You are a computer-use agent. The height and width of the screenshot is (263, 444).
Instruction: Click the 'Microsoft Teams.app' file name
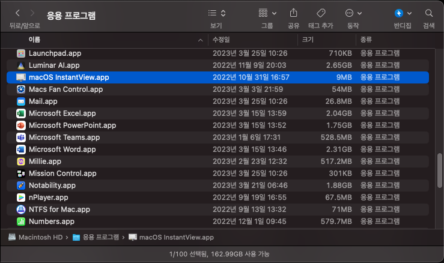click(x=64, y=138)
